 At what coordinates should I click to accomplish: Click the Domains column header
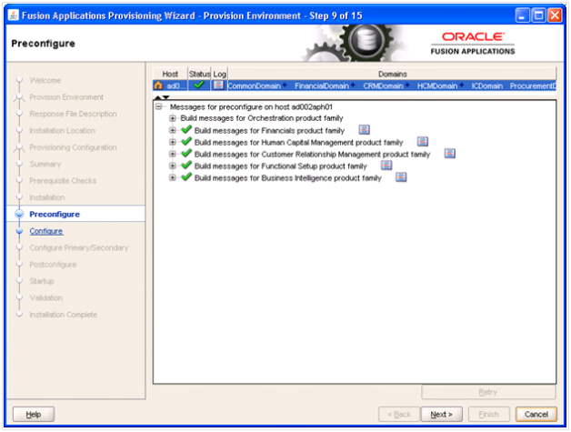point(392,74)
